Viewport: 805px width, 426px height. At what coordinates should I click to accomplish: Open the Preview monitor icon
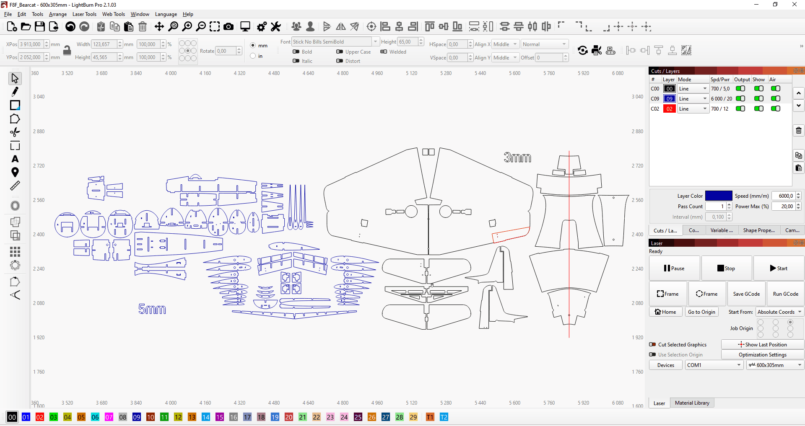(245, 27)
